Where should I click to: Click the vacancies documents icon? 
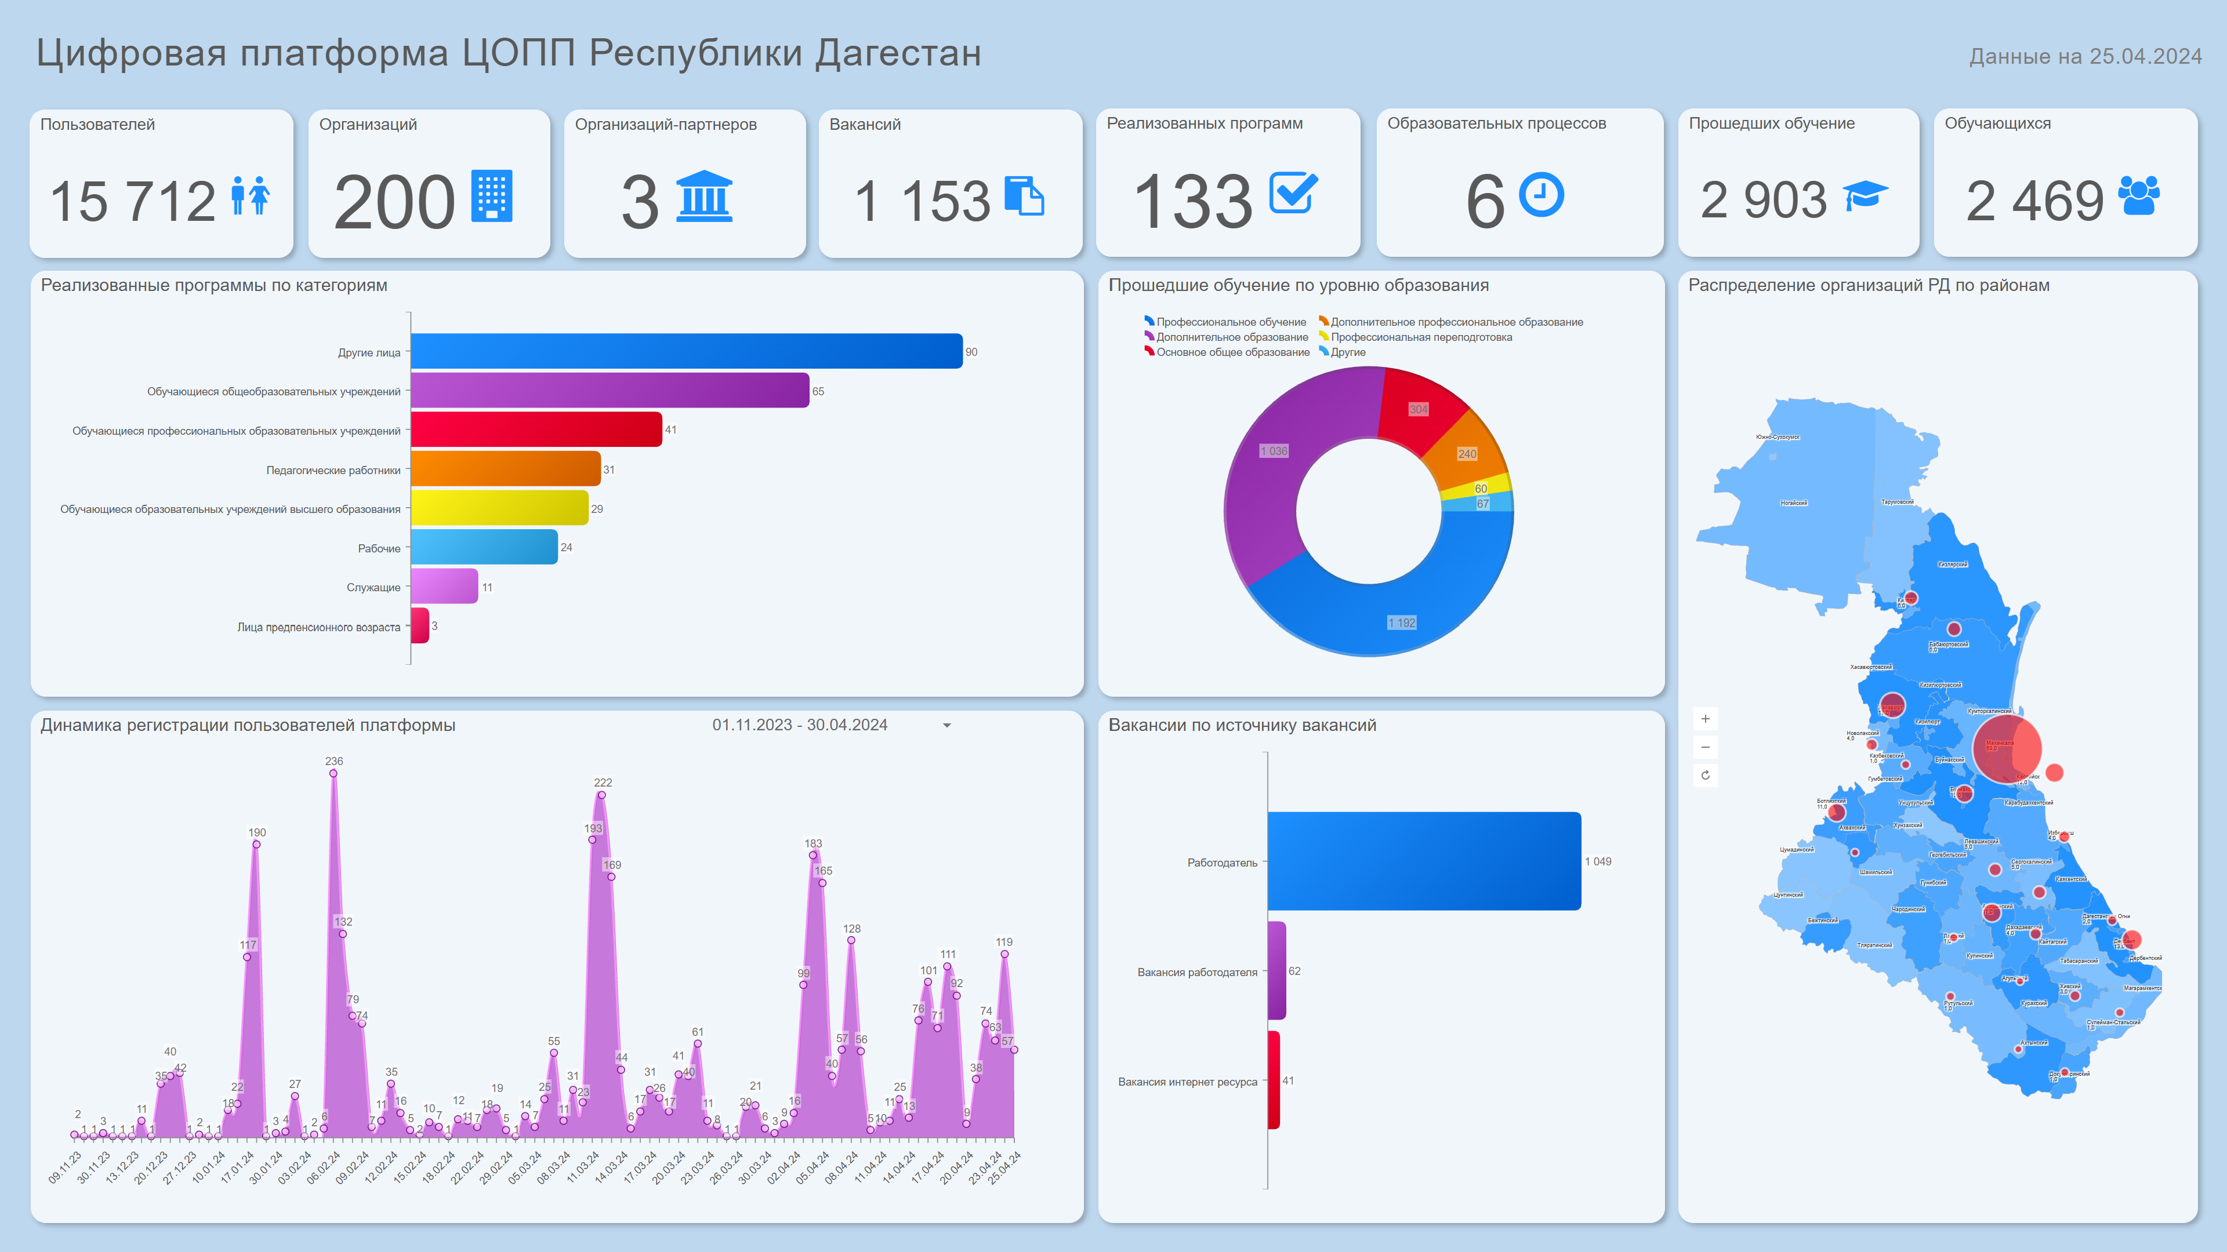pos(1024,195)
